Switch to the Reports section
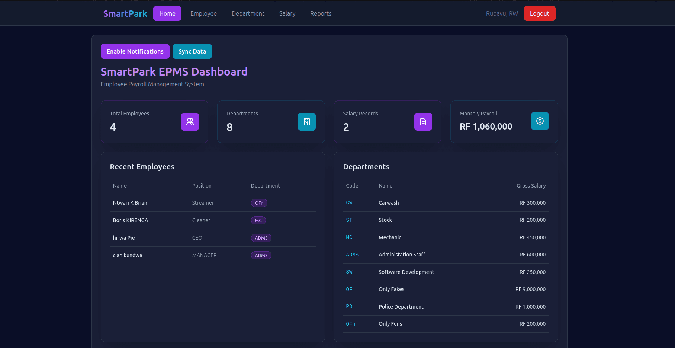 click(x=321, y=13)
